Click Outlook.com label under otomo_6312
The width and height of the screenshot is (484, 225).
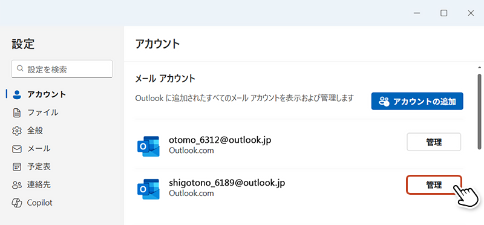point(191,151)
